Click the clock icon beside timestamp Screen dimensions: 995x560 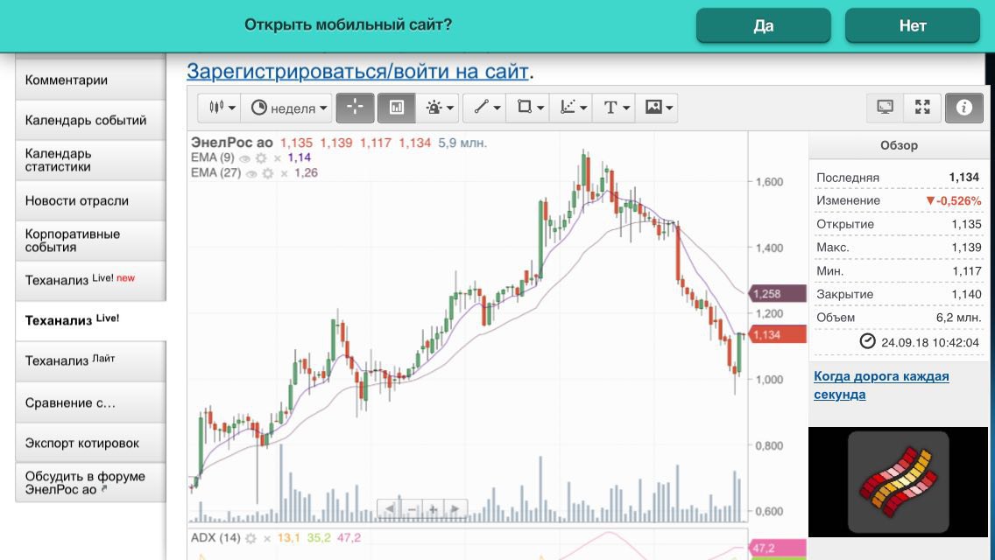pyautogui.click(x=867, y=341)
